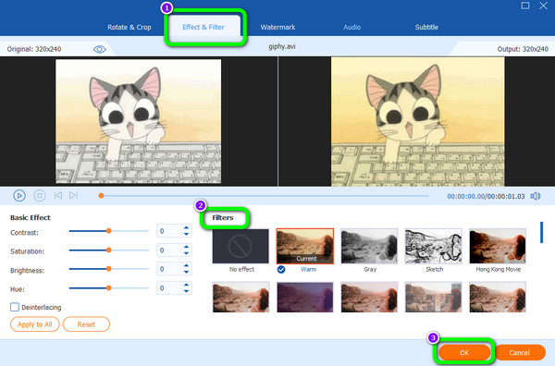Enable the Deinterlacing checkbox

point(15,307)
